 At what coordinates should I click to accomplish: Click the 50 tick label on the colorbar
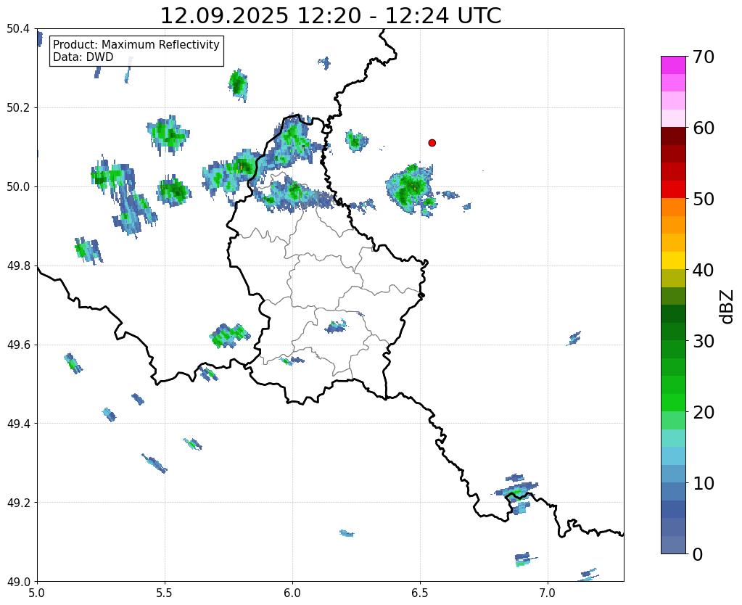click(x=703, y=199)
